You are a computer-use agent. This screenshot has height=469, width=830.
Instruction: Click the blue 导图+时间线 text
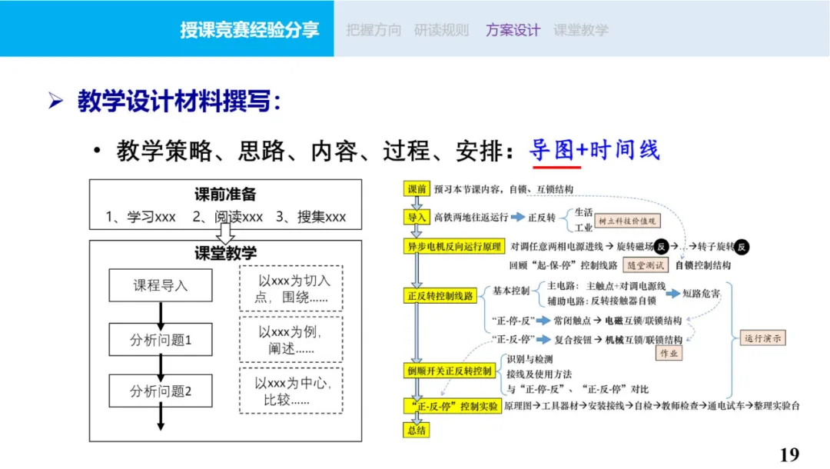click(x=594, y=150)
